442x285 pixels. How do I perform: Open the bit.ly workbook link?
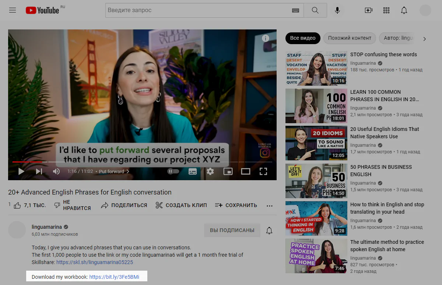(114, 277)
